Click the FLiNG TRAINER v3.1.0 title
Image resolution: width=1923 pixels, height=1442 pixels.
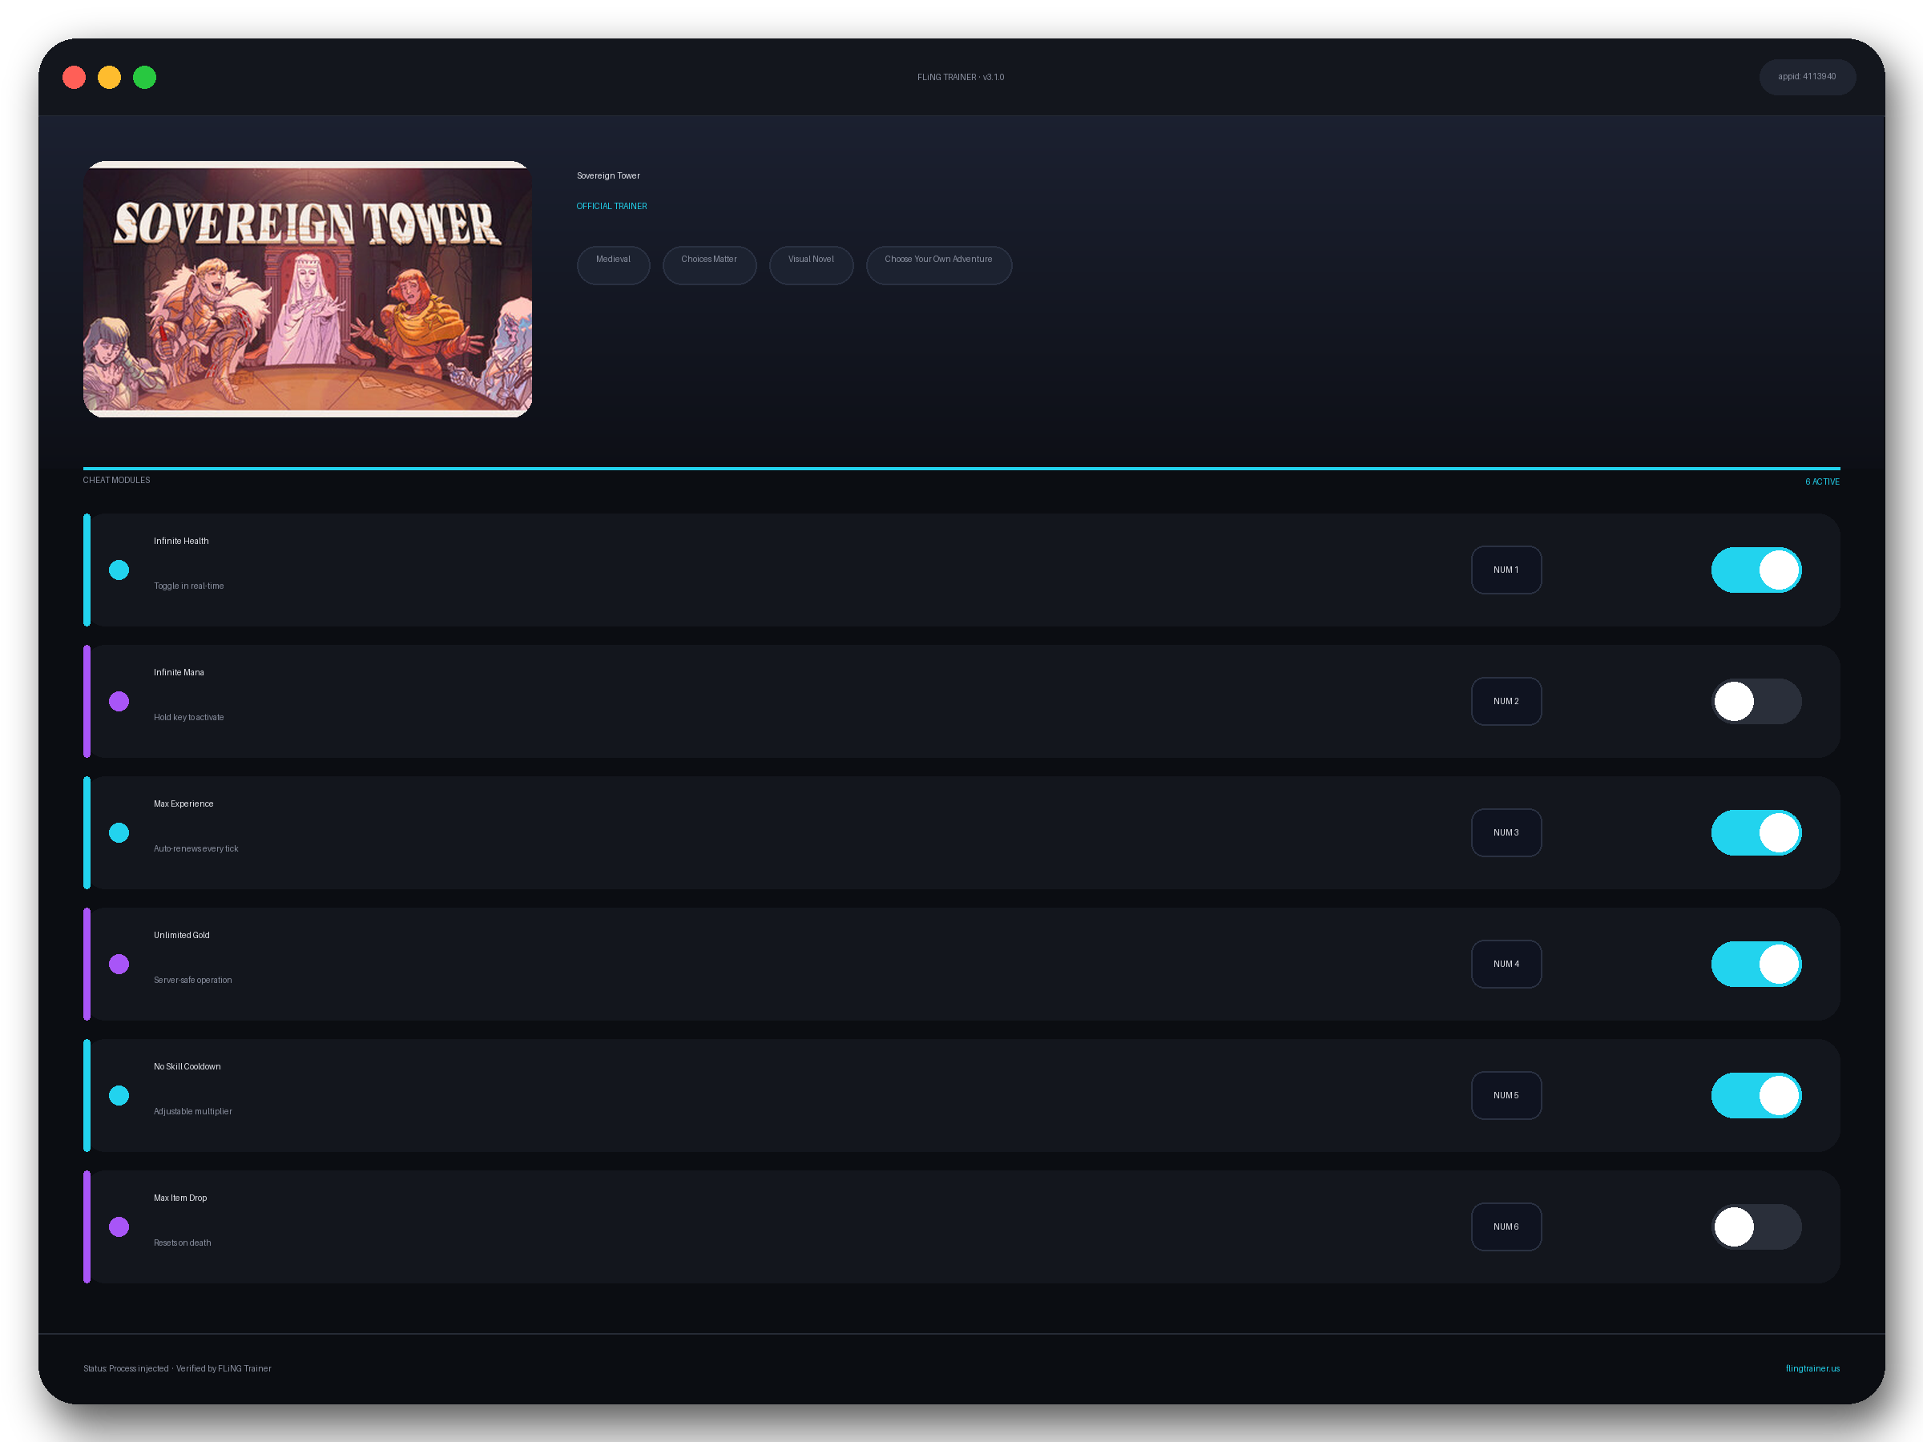pos(961,78)
